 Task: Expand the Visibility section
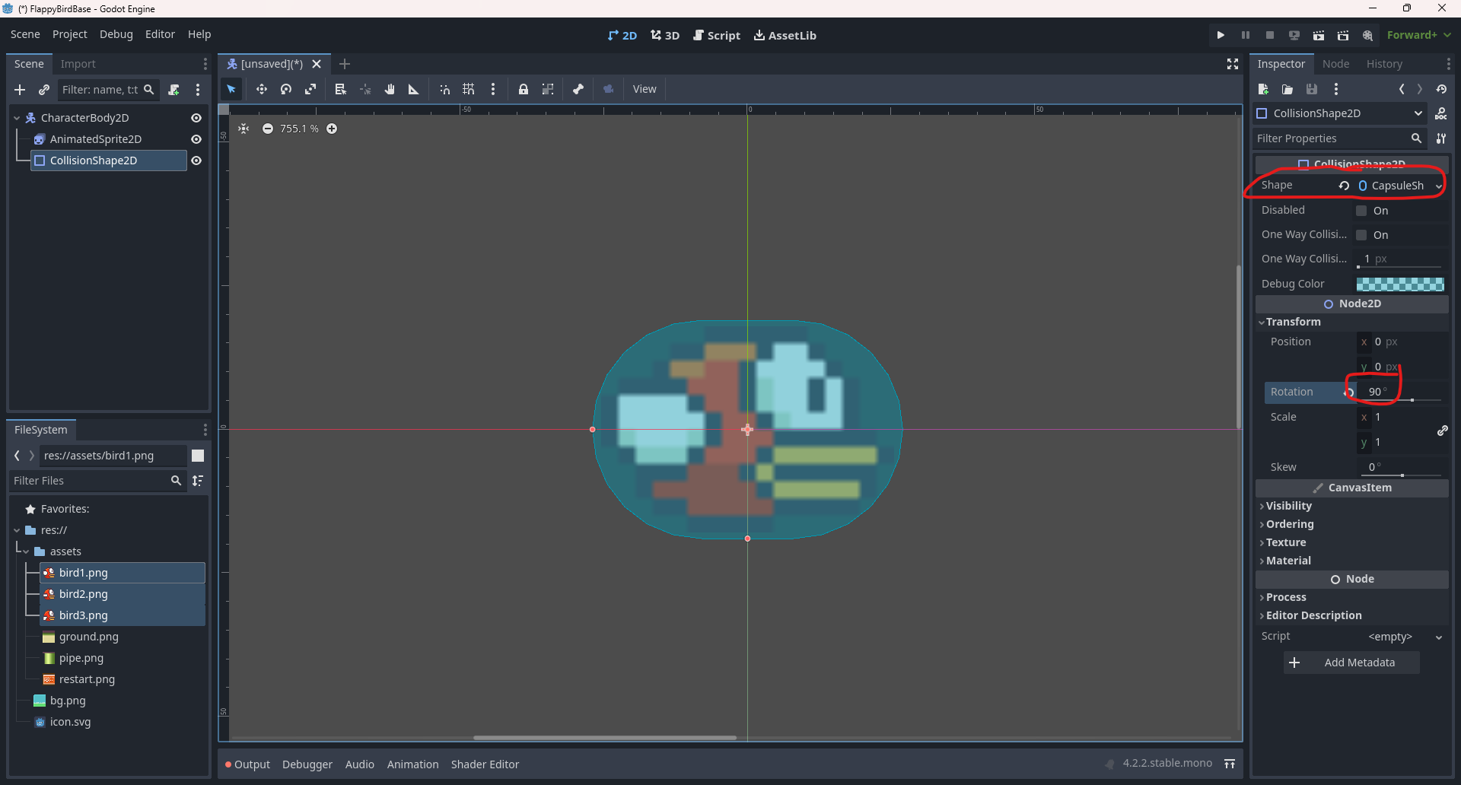point(1288,506)
